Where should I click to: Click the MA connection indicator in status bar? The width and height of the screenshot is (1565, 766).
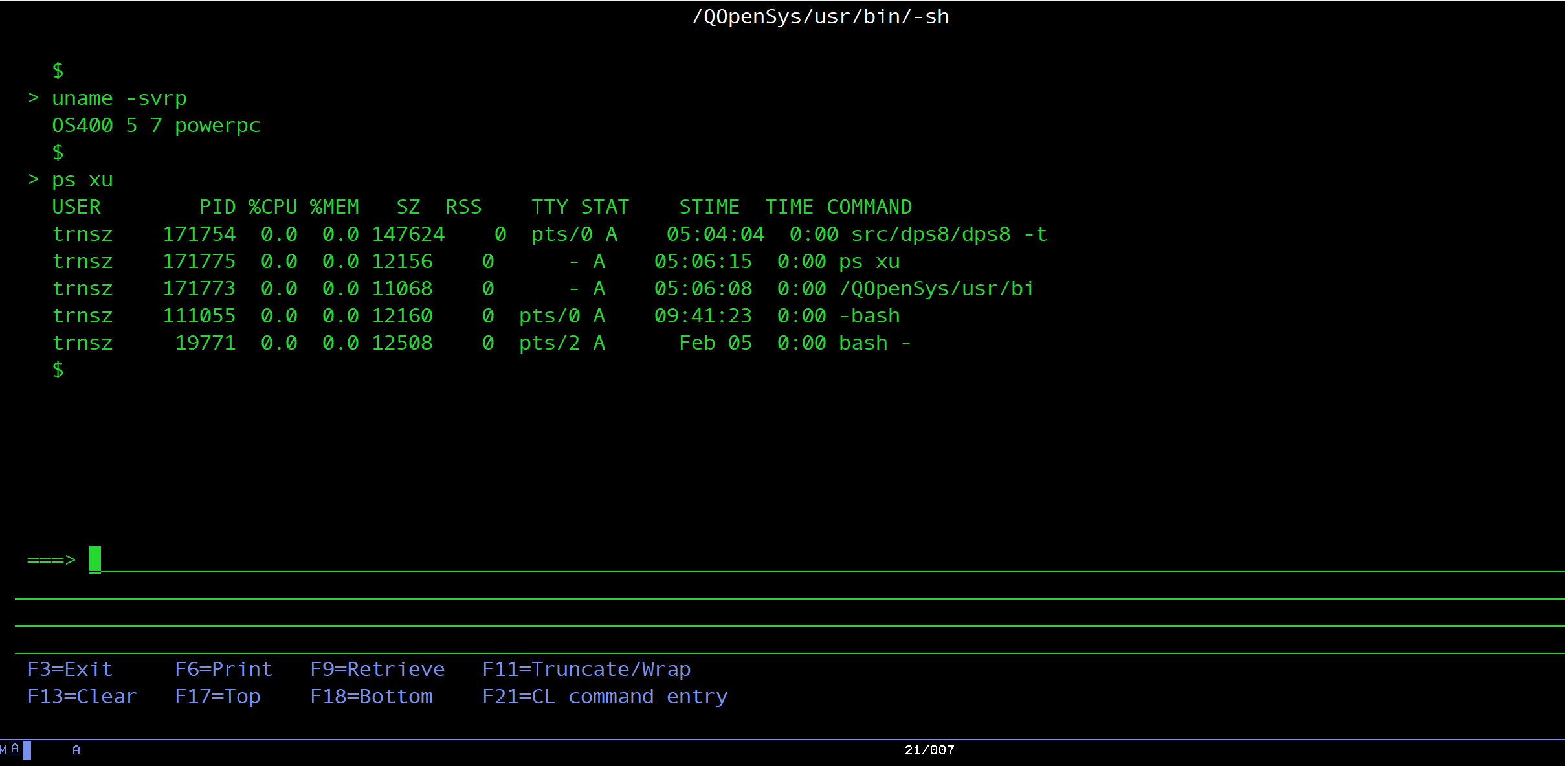coord(9,750)
